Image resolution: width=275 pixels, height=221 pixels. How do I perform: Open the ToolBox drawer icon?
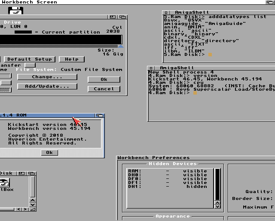[x=5, y=183]
